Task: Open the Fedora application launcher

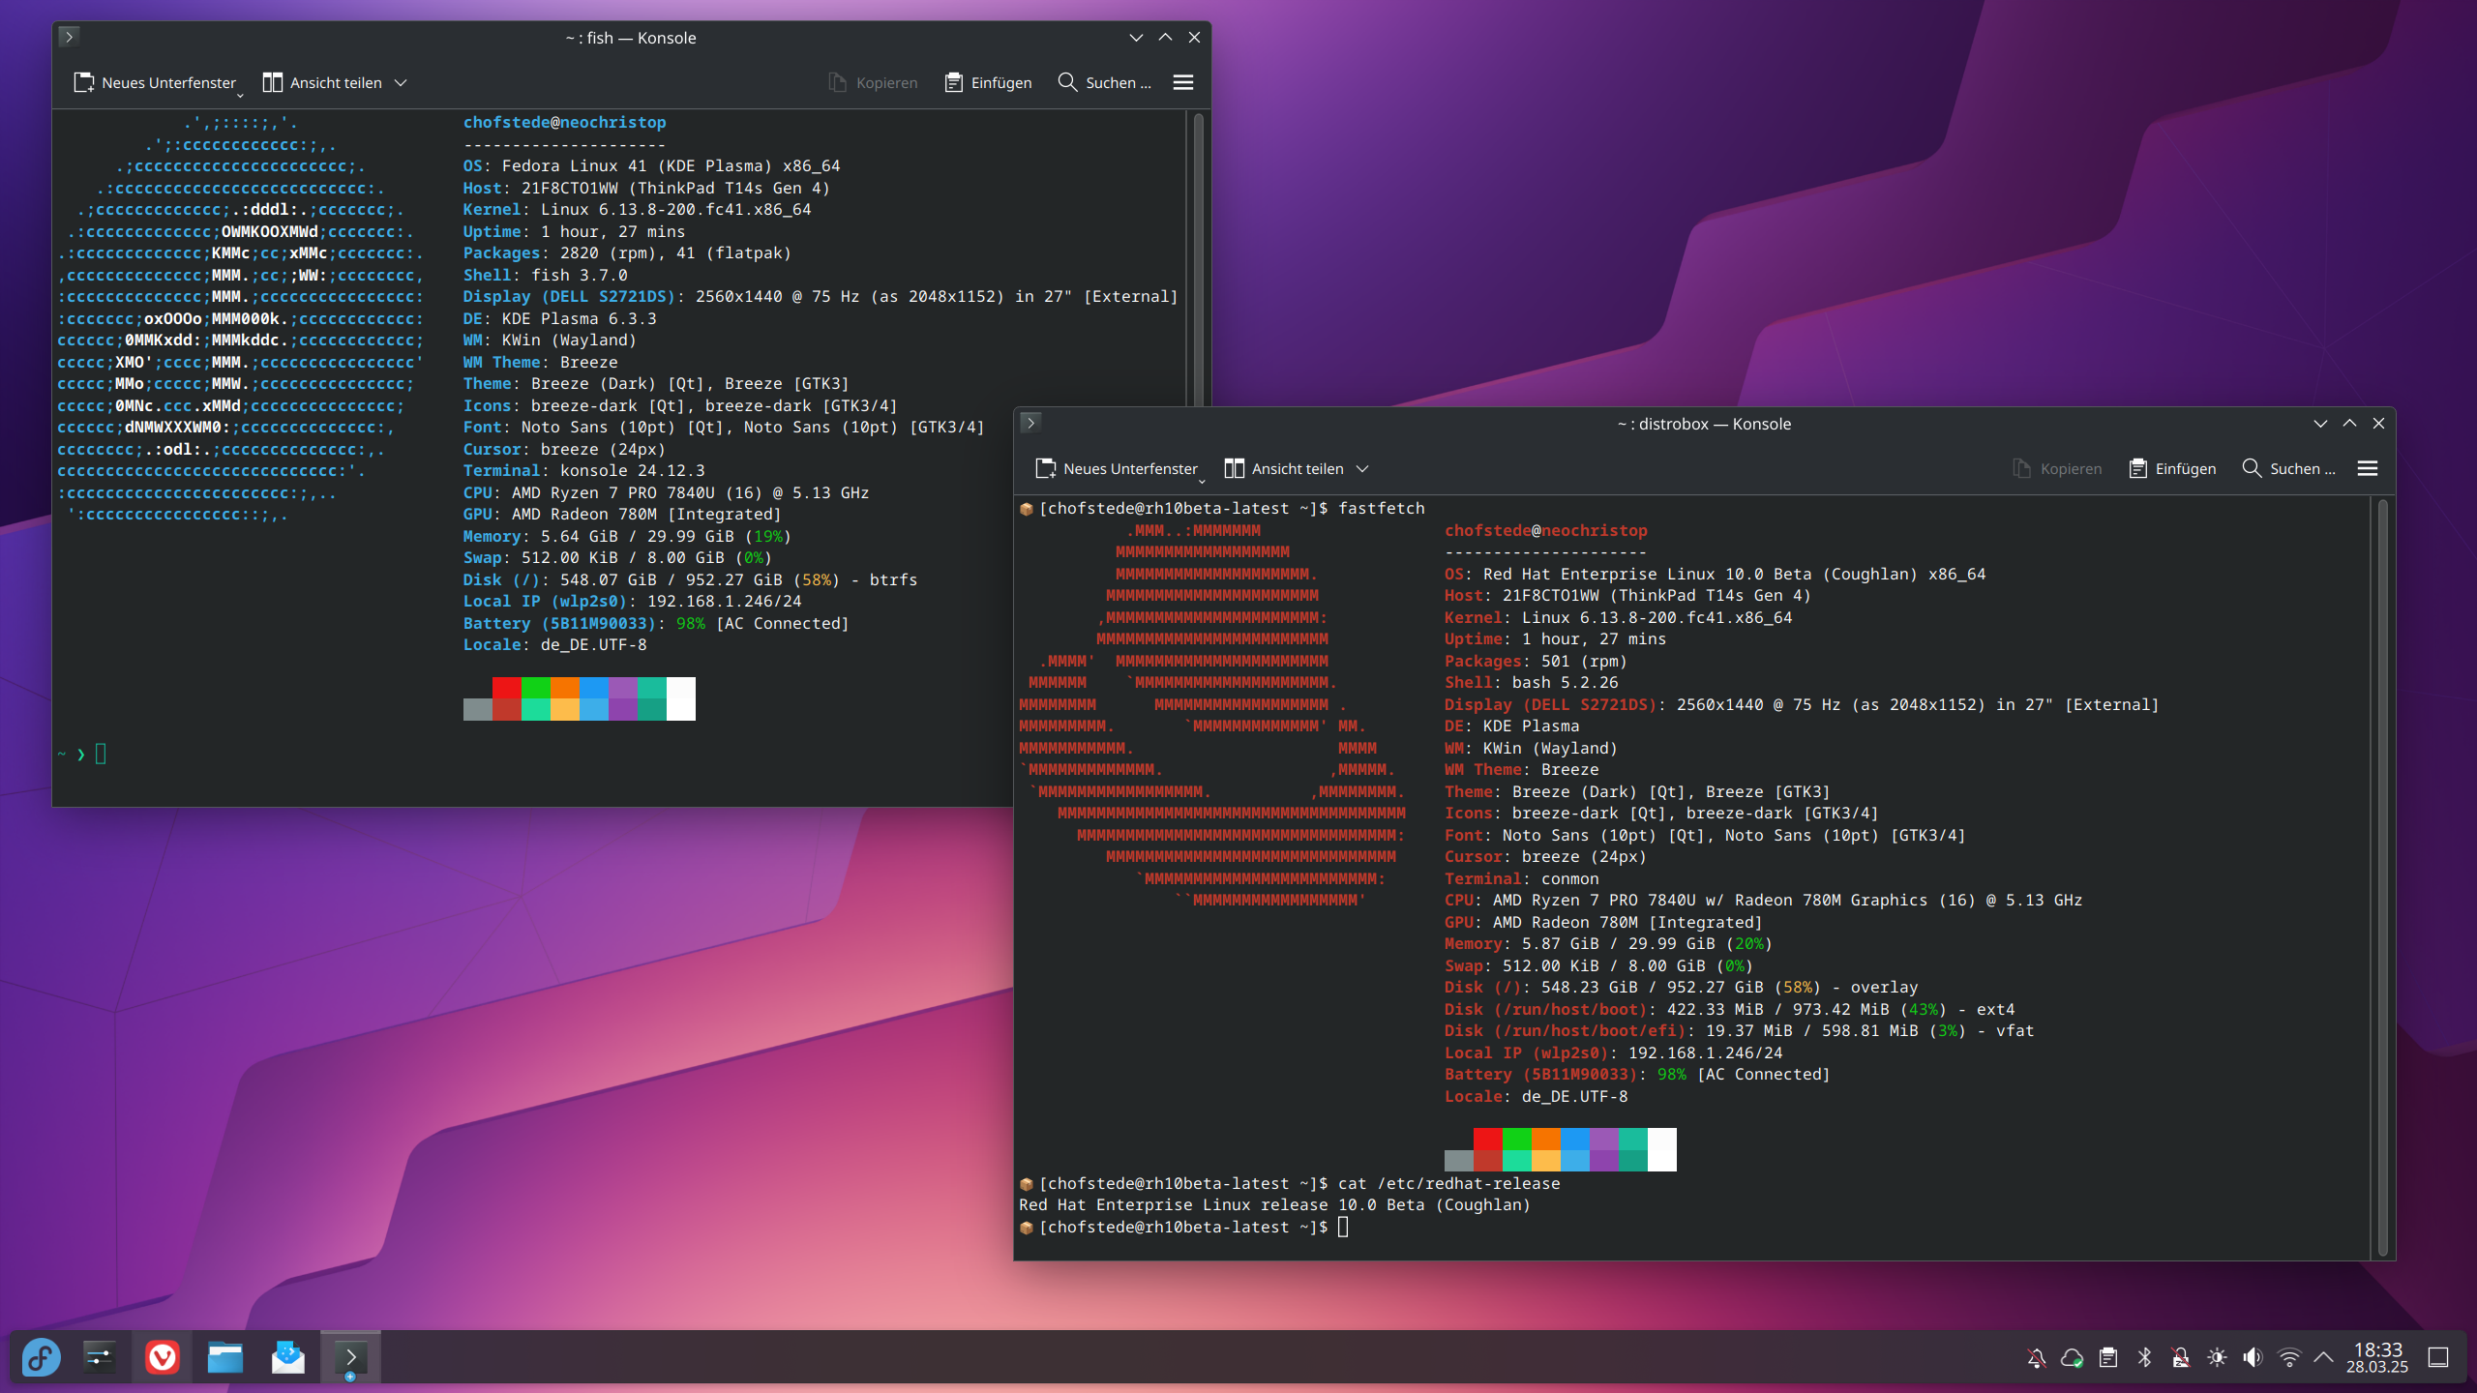Action: pyautogui.click(x=42, y=1357)
